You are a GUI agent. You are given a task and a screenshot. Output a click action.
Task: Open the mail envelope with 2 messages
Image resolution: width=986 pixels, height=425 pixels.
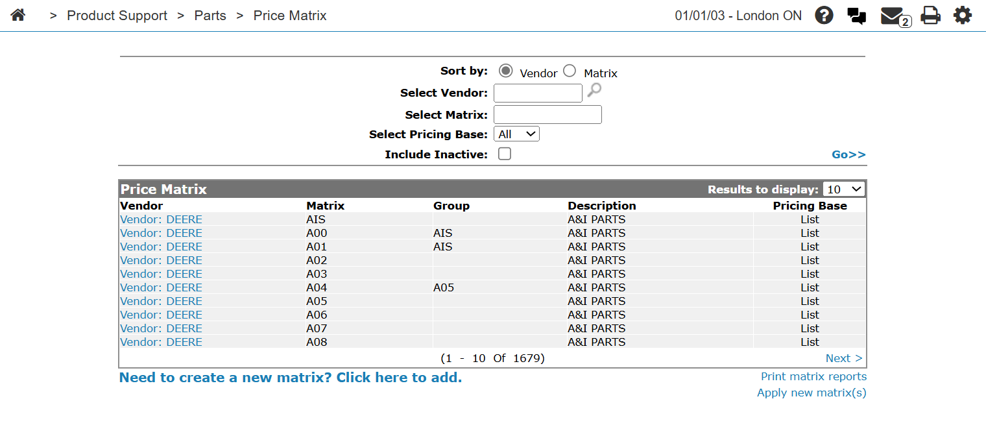[x=895, y=16]
